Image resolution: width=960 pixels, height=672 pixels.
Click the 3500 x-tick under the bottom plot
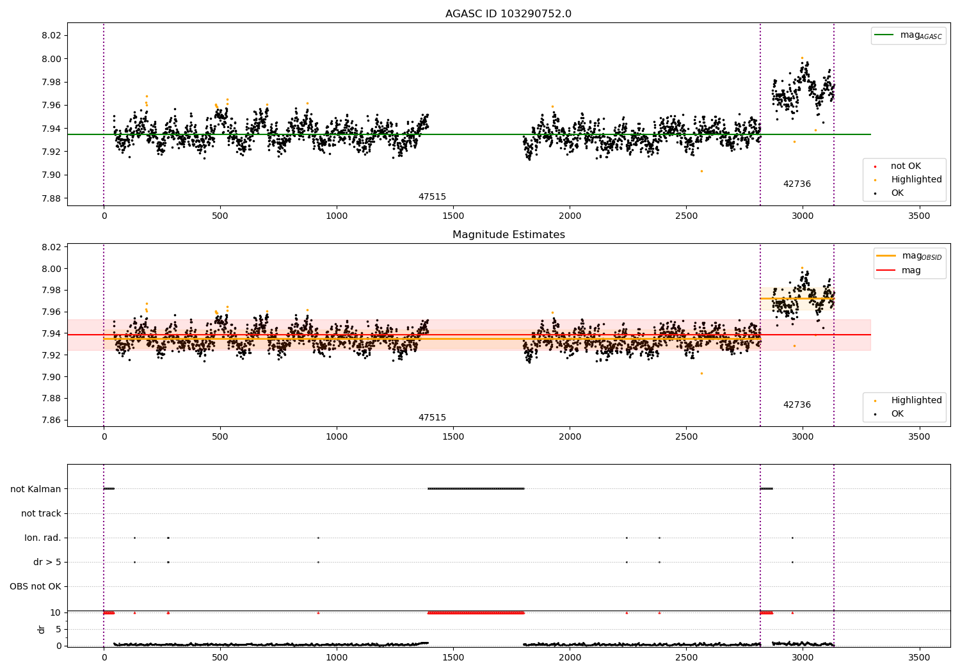coord(919,657)
